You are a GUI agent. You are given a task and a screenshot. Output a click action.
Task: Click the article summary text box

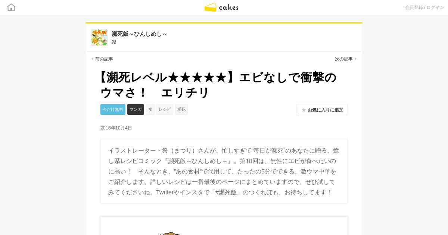click(x=224, y=172)
